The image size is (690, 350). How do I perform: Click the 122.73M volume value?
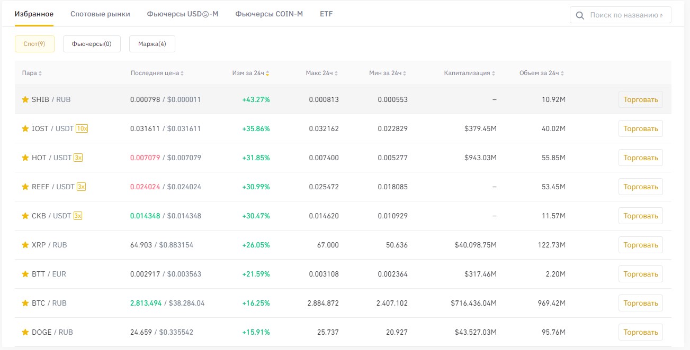click(551, 245)
